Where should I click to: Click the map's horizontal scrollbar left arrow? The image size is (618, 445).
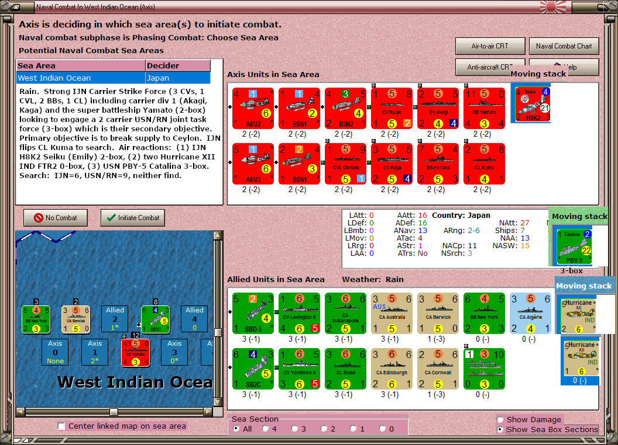20,412
